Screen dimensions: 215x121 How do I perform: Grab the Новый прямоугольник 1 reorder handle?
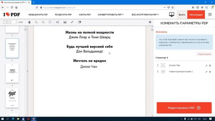point(158,72)
